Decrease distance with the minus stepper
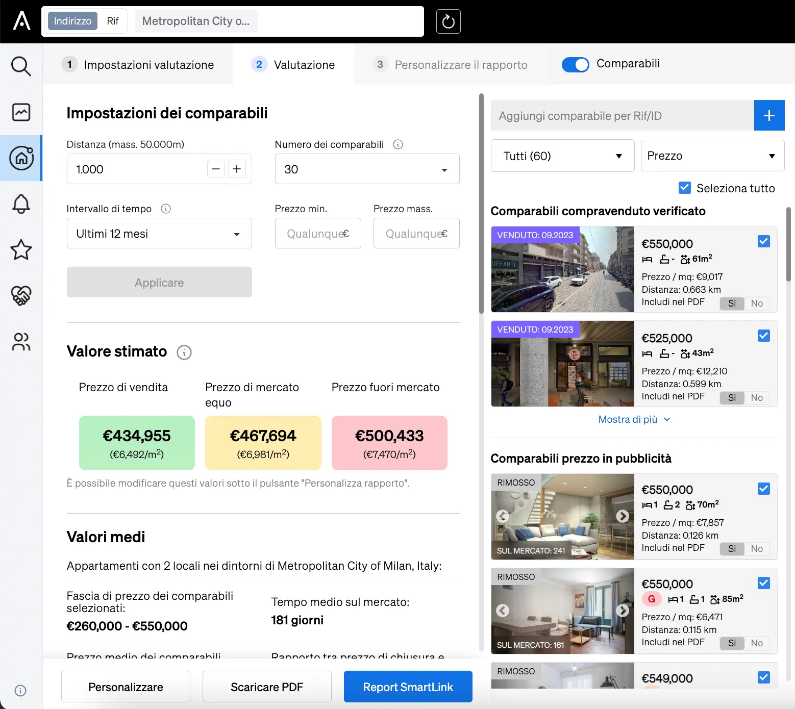The width and height of the screenshot is (795, 709). pyautogui.click(x=216, y=169)
